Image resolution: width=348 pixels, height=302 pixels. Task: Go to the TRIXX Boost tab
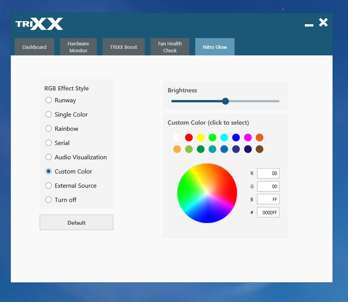point(124,47)
